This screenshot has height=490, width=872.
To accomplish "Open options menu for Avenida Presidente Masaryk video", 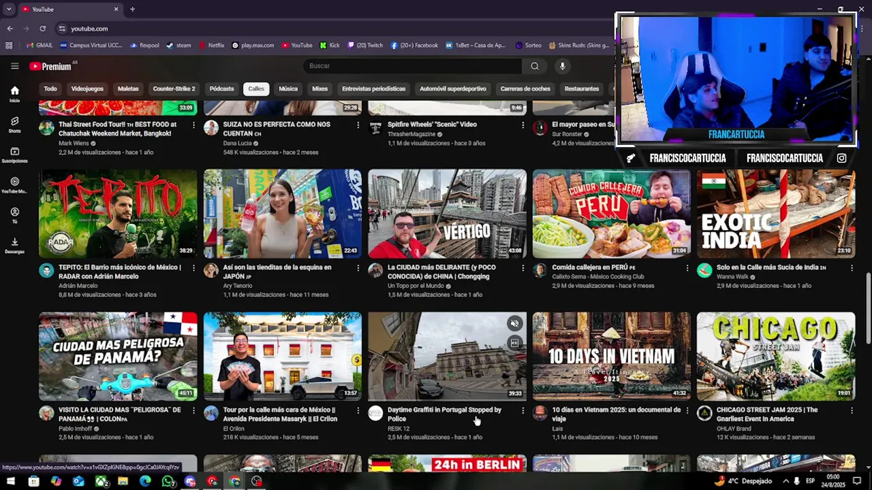I will 358,410.
